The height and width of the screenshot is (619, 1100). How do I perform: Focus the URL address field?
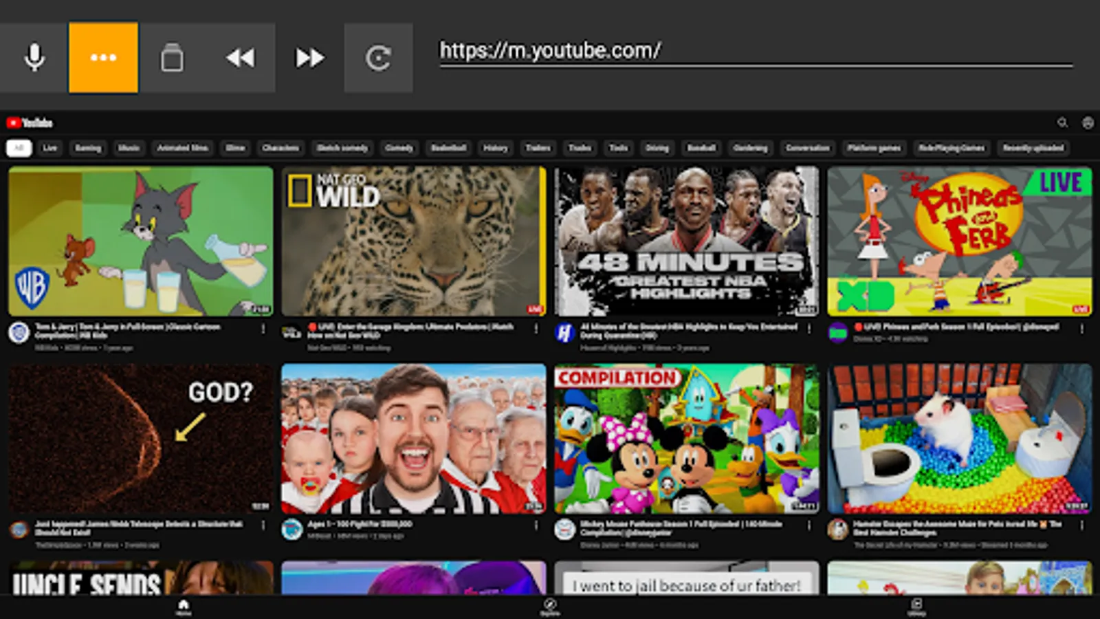coord(756,51)
